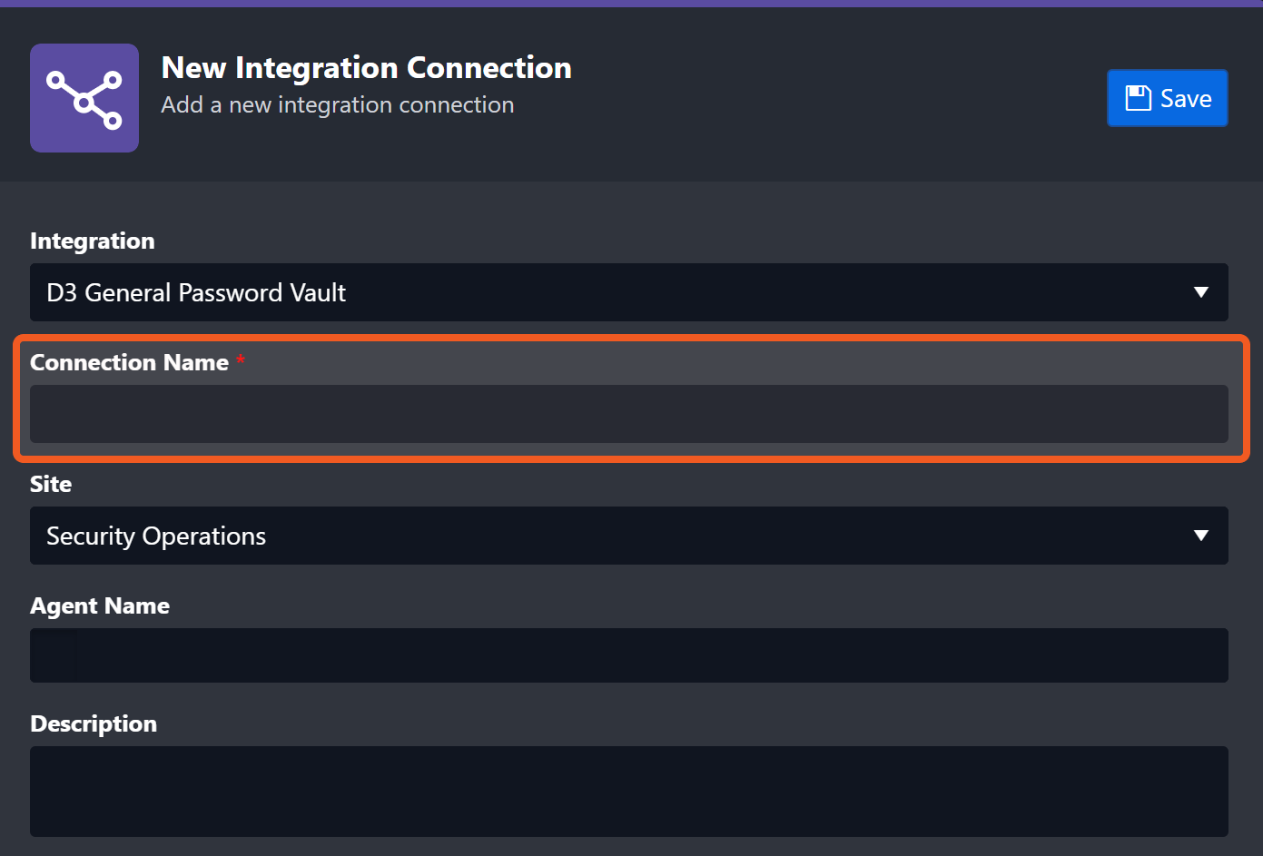
Task: Focus the Description text area
Action: click(x=628, y=791)
